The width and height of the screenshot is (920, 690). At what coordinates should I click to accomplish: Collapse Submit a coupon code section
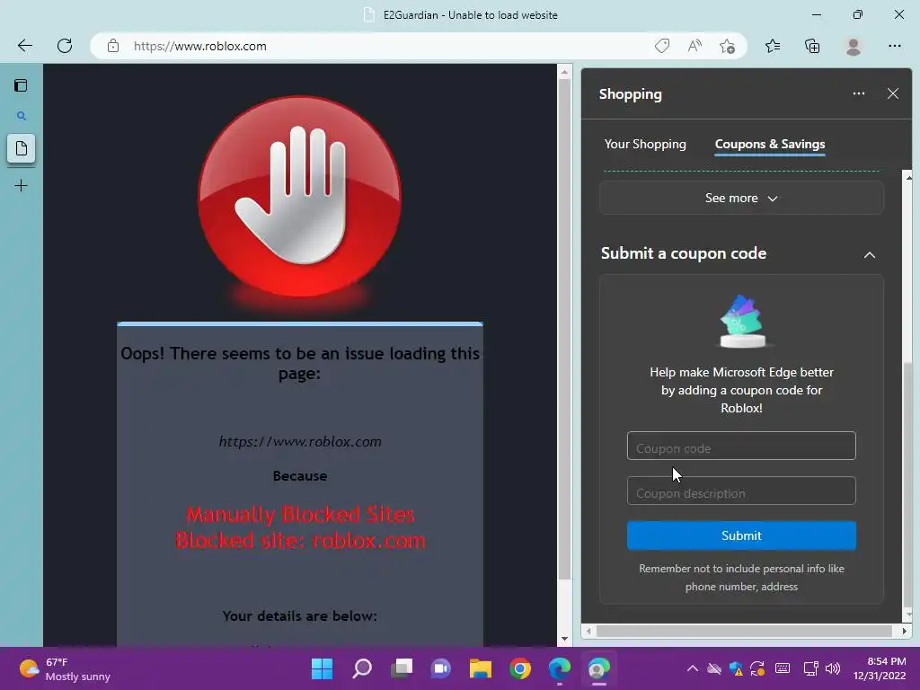(x=869, y=254)
